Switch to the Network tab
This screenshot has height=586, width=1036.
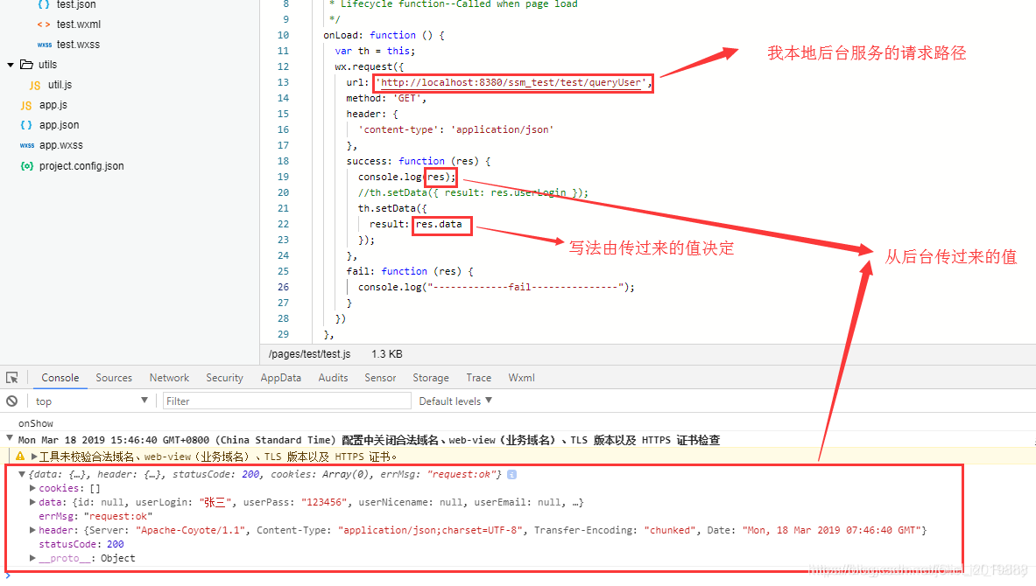click(x=169, y=378)
